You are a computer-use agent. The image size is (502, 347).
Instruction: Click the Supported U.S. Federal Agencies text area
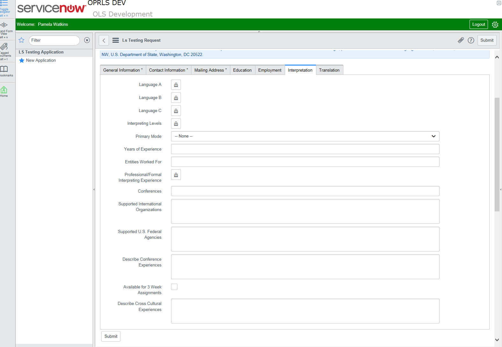(x=305, y=239)
